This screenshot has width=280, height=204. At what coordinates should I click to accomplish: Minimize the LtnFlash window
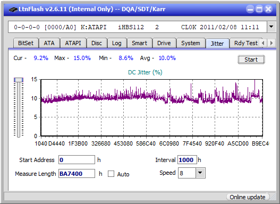[x=250, y=9]
